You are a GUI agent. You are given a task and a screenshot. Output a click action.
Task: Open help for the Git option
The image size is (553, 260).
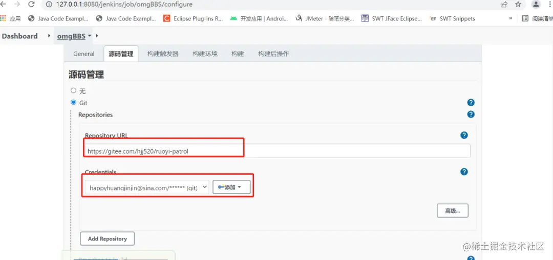471,102
